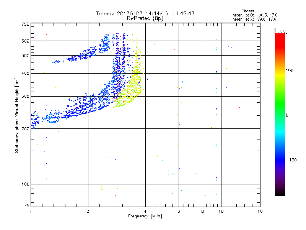Click the x-axis '4' tick label
Image resolution: width=306 pixels, height=230 pixels.
coord(145,211)
